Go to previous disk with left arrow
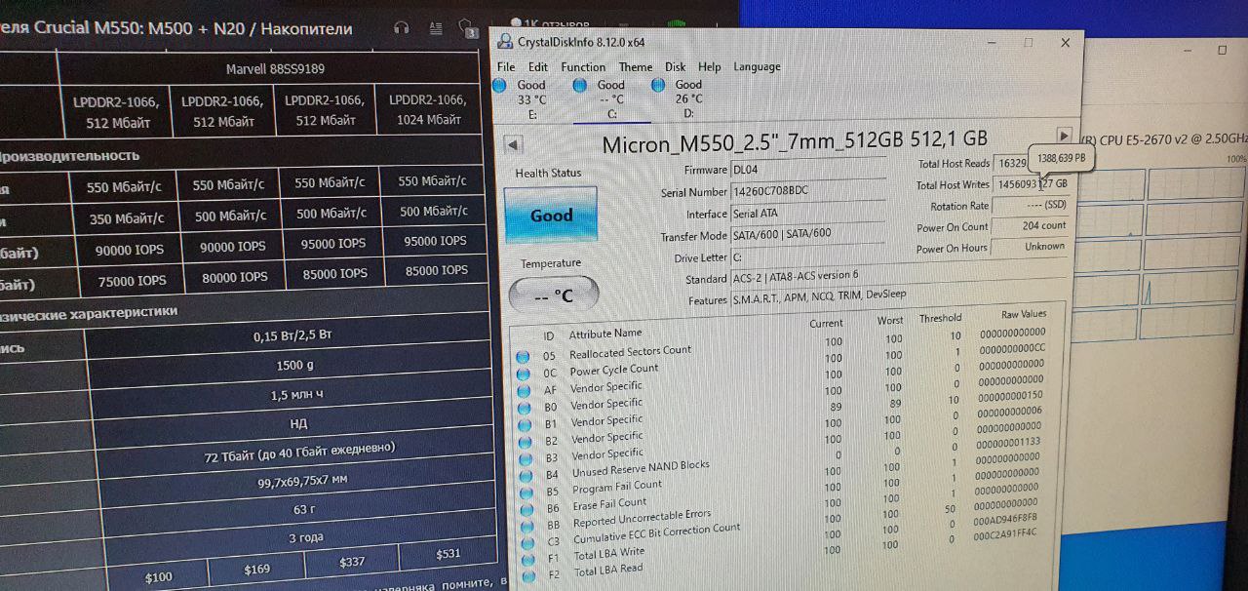 (x=513, y=145)
